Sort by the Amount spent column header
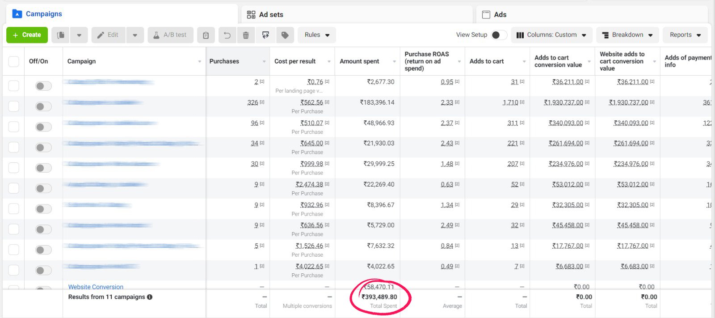Image resolution: width=715 pixels, height=318 pixels. click(x=359, y=61)
